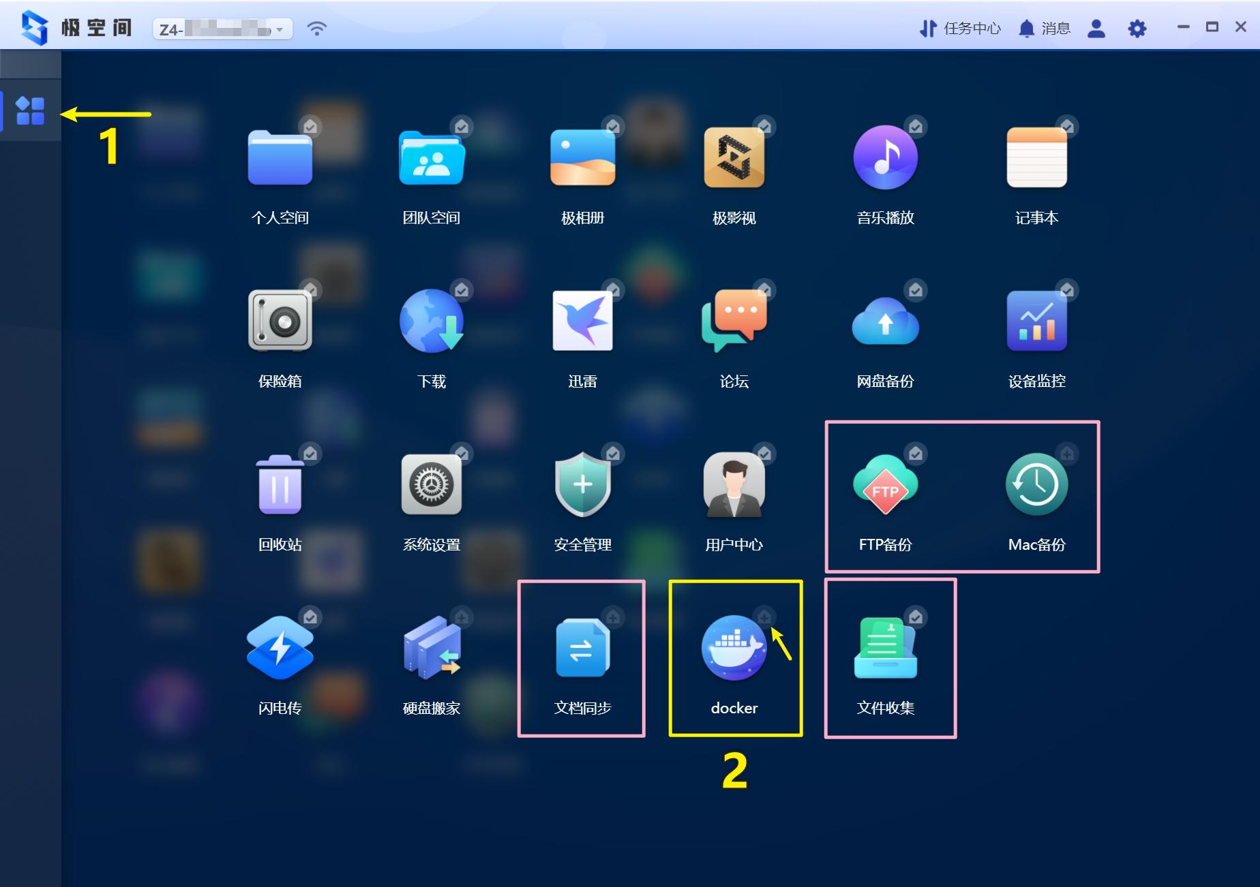The height and width of the screenshot is (887, 1260).
Task: Open 闪电传 transfer app
Action: click(280, 649)
